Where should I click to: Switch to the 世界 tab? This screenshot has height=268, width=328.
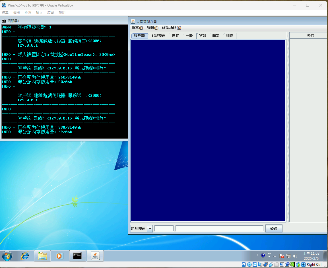(176, 36)
